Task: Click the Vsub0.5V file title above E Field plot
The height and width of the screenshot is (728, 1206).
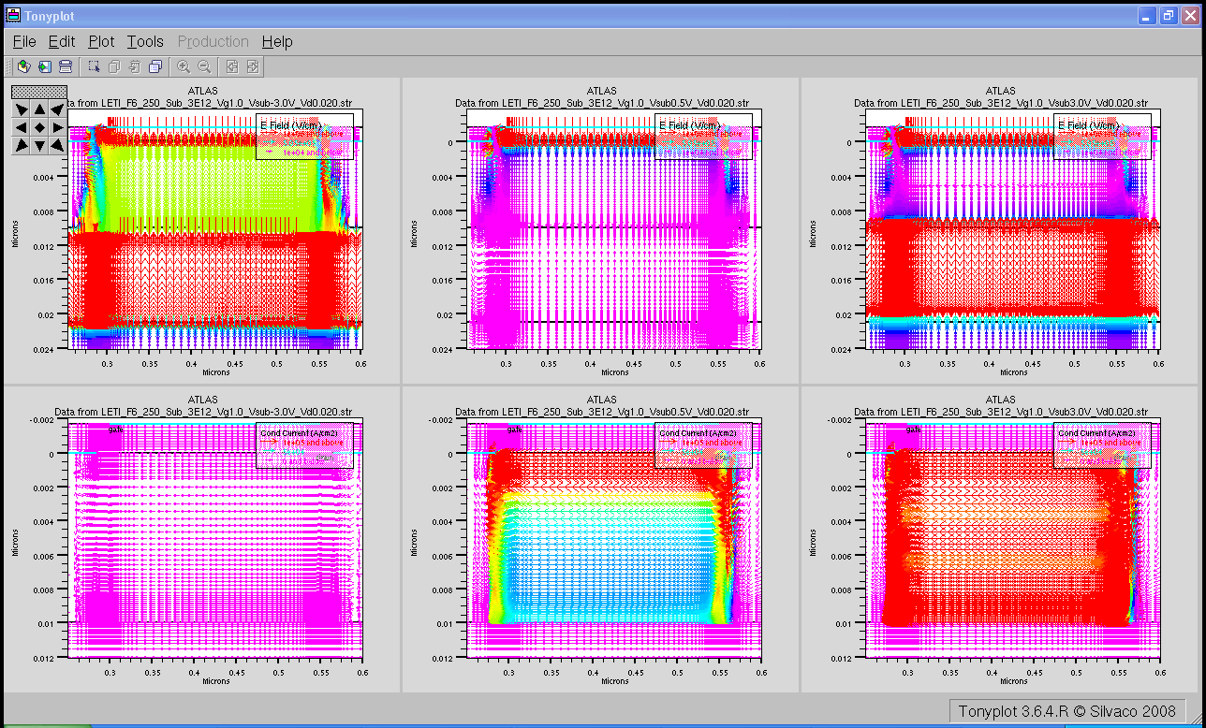Action: (602, 102)
